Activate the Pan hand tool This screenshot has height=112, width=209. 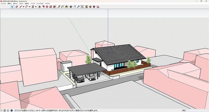(75, 7)
